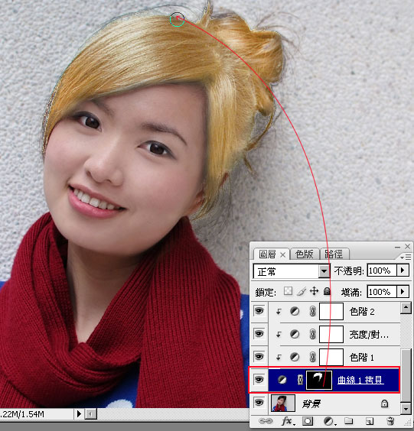The image size is (414, 431).
Task: Hide the 背景 layer
Action: 259,403
